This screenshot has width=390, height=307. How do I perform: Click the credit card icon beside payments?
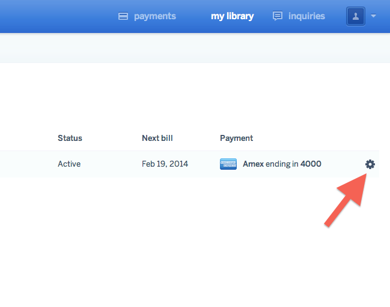pos(123,16)
